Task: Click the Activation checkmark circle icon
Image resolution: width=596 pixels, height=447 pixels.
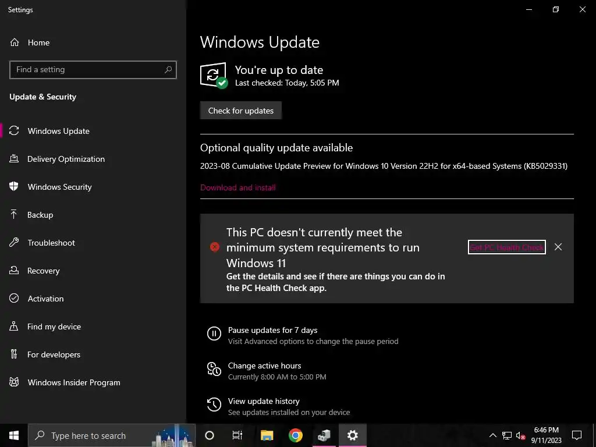Action: [14, 299]
